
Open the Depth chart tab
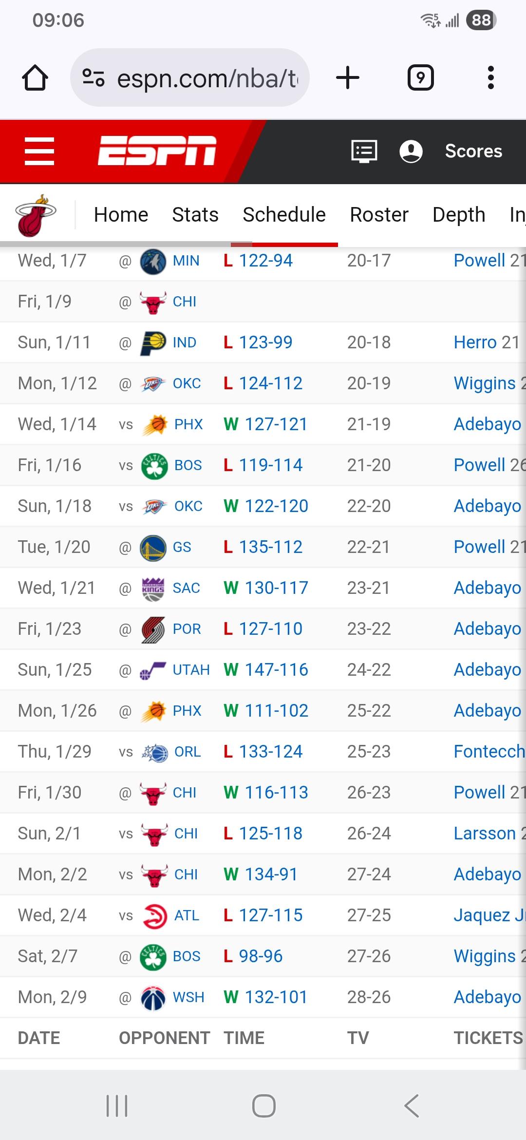tap(459, 215)
